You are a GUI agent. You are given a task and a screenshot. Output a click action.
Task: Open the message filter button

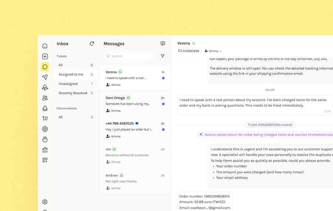(162, 56)
